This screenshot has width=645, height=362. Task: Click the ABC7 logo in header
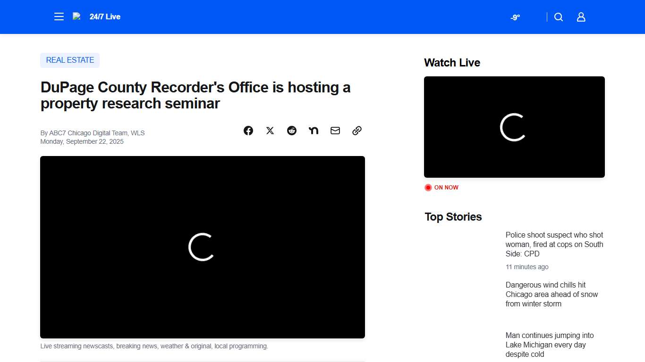tap(76, 16)
